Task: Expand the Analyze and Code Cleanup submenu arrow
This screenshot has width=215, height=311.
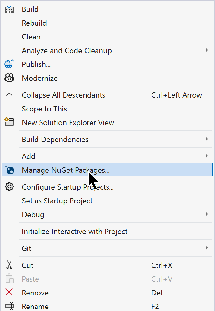Action: [207, 50]
